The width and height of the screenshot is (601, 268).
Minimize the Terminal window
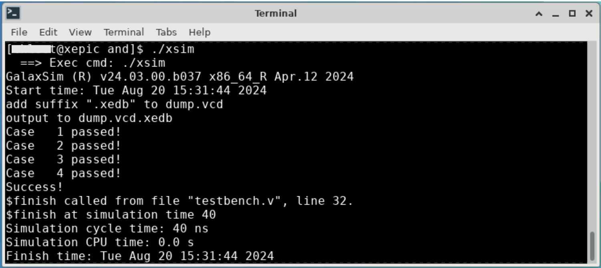(555, 14)
